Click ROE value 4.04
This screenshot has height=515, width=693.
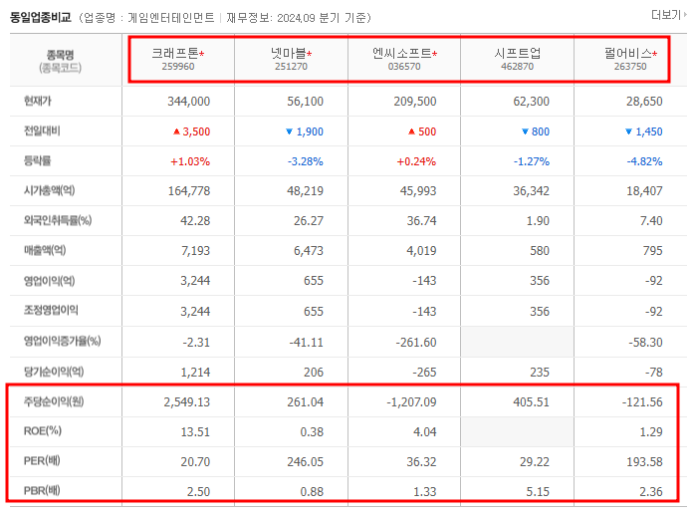[x=425, y=432]
